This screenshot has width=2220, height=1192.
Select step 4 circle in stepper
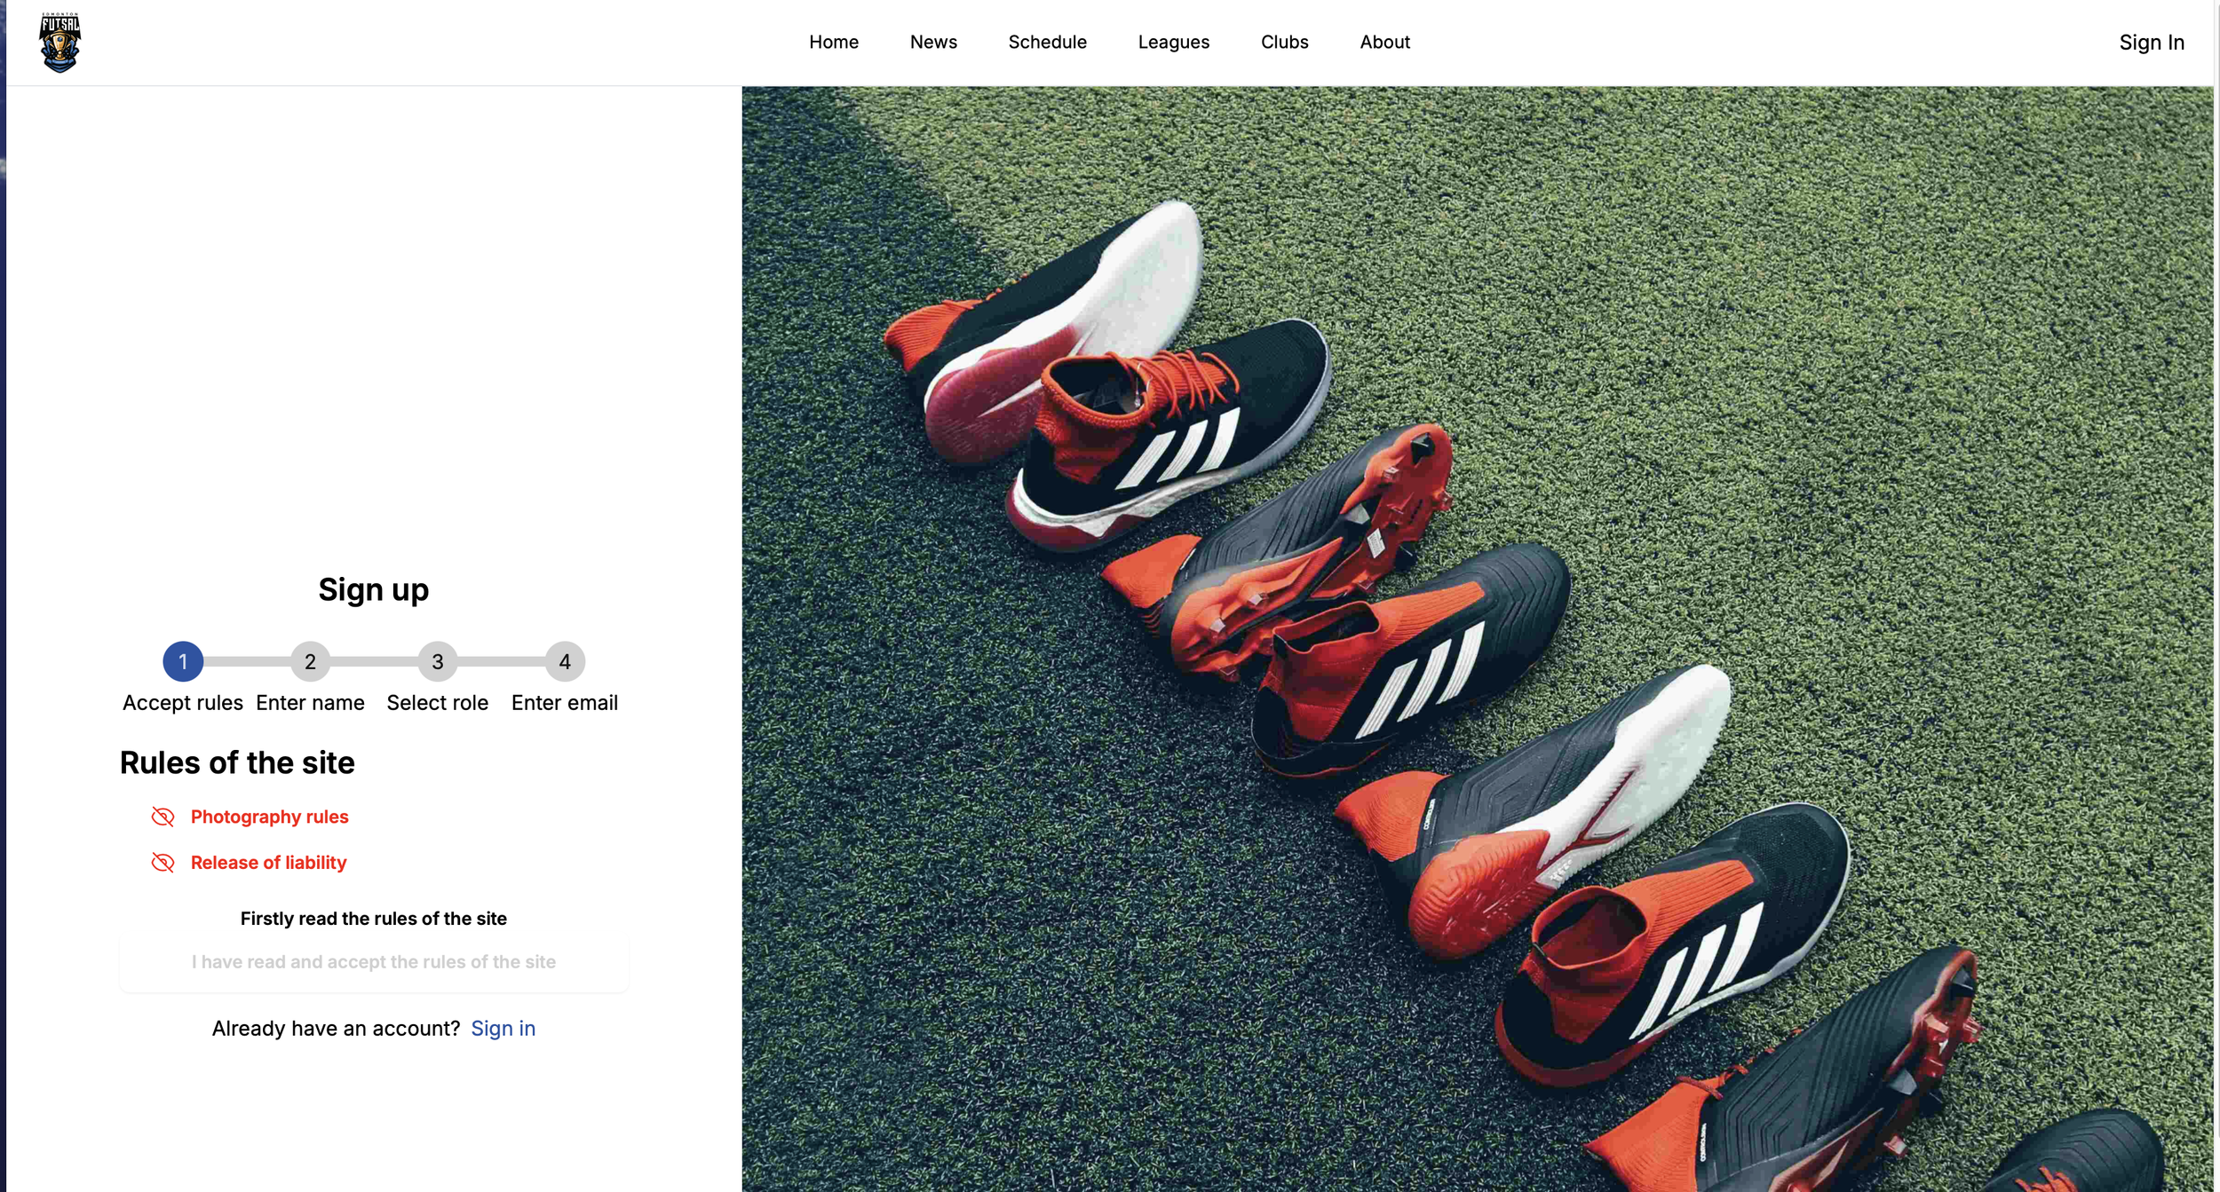(565, 661)
